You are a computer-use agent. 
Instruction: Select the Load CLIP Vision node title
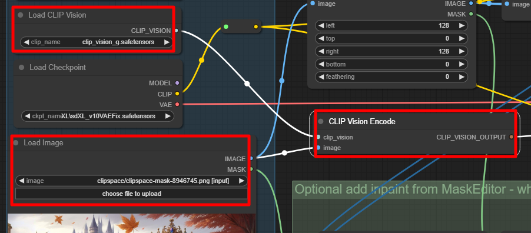pos(57,15)
